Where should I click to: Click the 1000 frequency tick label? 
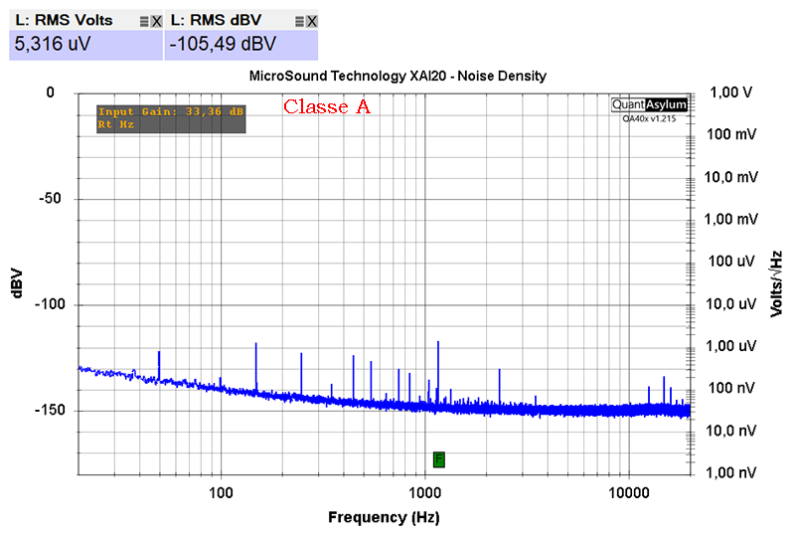(425, 493)
